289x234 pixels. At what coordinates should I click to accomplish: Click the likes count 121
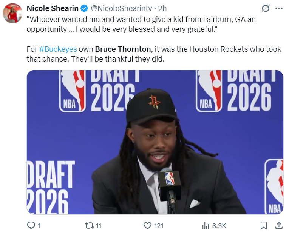[x=159, y=226]
